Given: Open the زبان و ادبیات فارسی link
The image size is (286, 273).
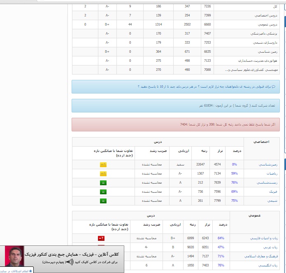Looking at the screenshot, I should (264, 238).
